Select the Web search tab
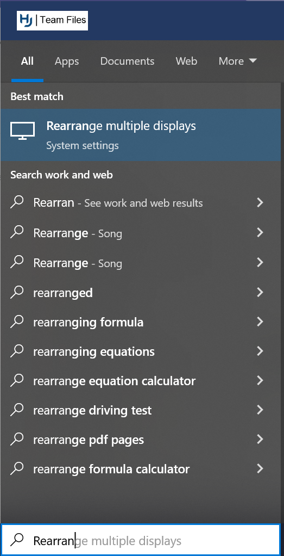Image resolution: width=284 pixels, height=556 pixels. (186, 61)
